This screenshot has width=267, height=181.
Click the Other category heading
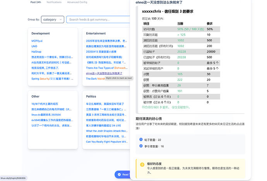click(35, 96)
